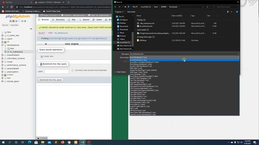Open Task View on taskbar

(23, 142)
